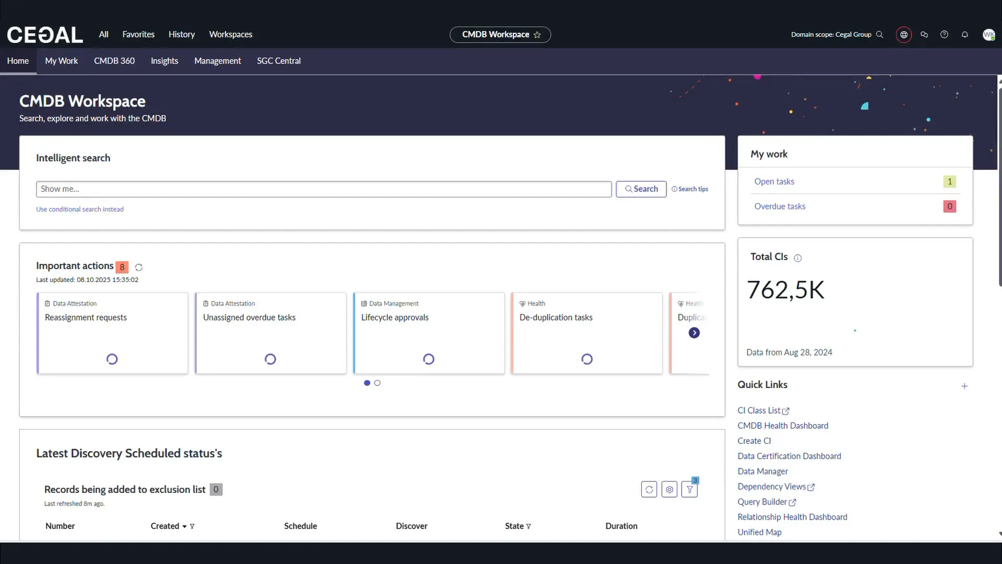Open the help question mark icon
The image size is (1002, 564).
944,34
